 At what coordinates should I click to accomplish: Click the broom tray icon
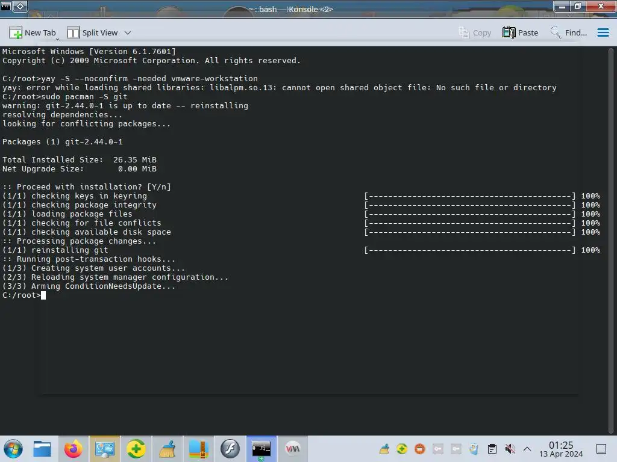(x=384, y=449)
